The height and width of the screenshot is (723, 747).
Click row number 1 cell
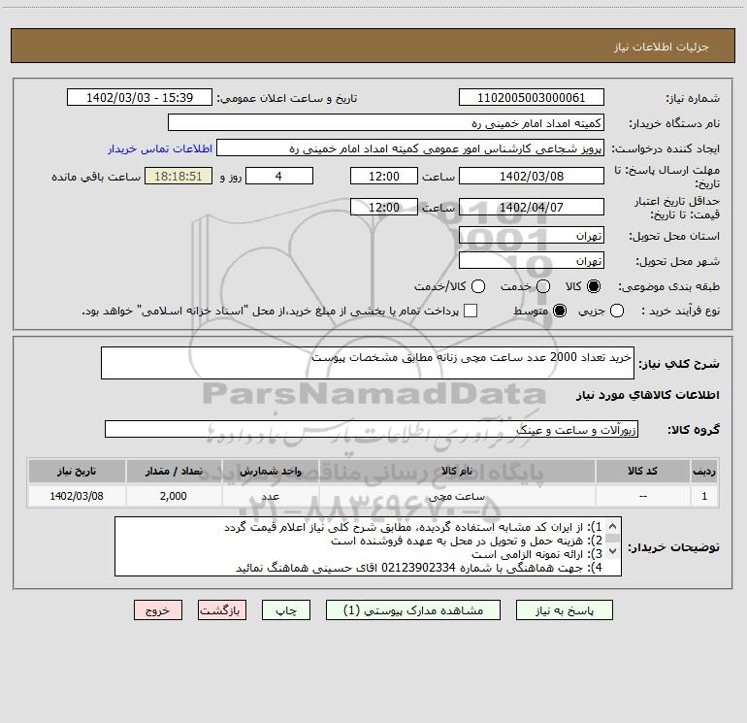pyautogui.click(x=704, y=496)
